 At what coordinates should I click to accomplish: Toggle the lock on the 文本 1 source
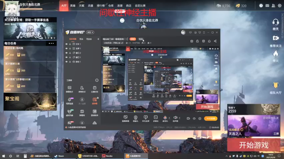click(x=70, y=44)
